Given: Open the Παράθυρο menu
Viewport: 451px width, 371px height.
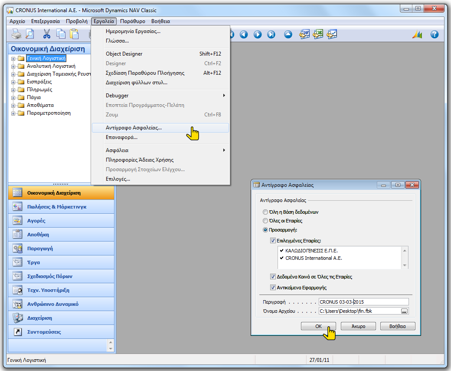Looking at the screenshot, I should [133, 21].
